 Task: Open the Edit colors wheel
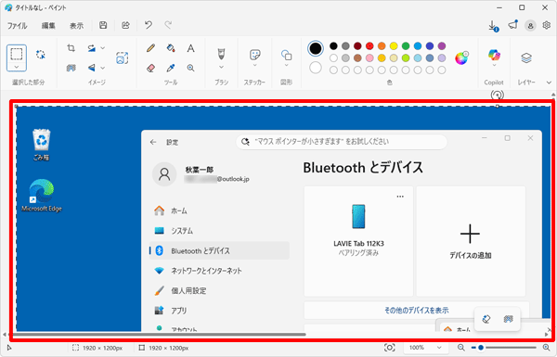pos(461,57)
